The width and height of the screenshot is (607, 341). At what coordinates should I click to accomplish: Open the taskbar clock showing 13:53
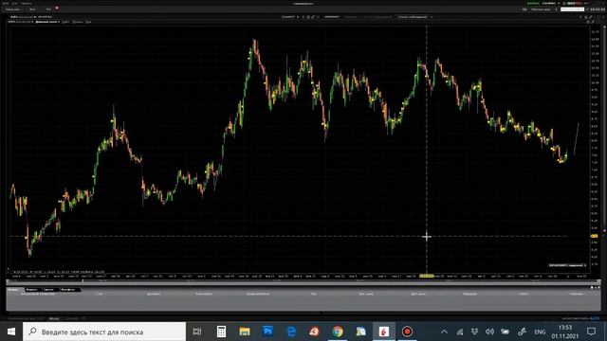(565, 332)
